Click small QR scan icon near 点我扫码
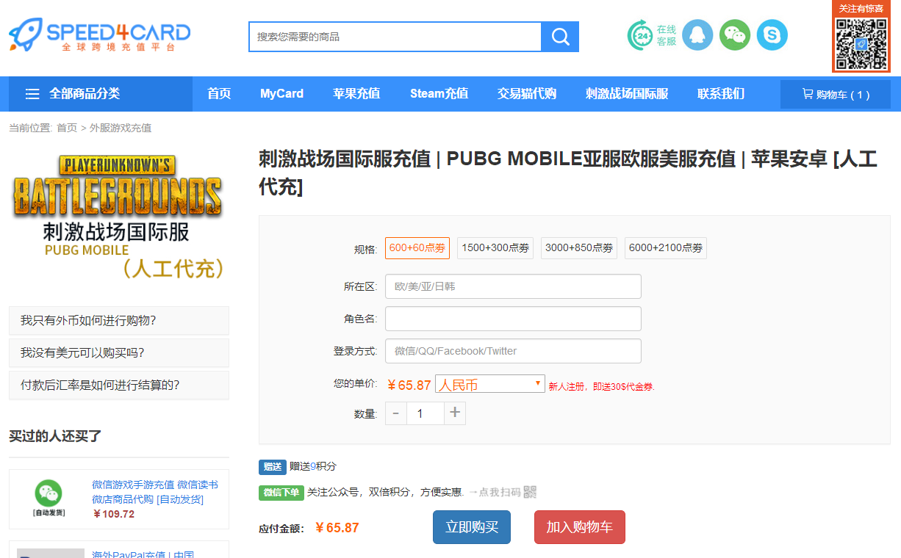This screenshot has height=558, width=901. (x=530, y=492)
